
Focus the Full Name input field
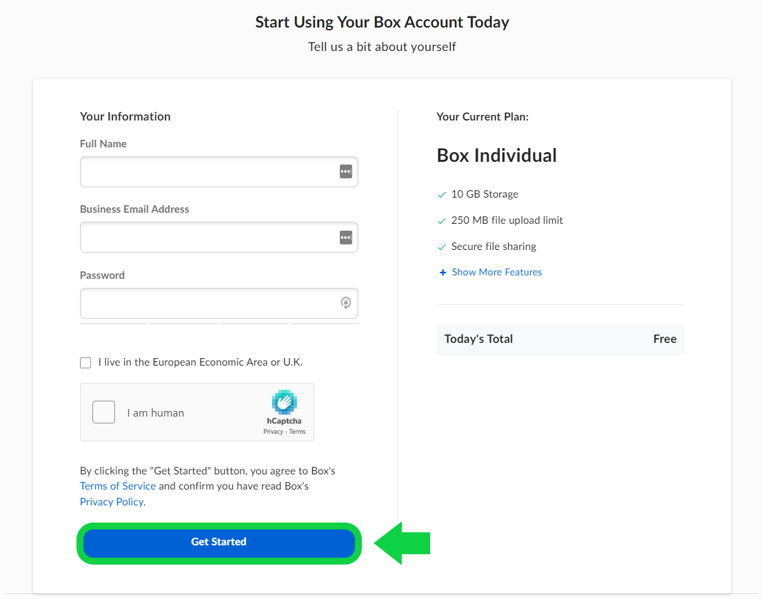click(x=219, y=171)
